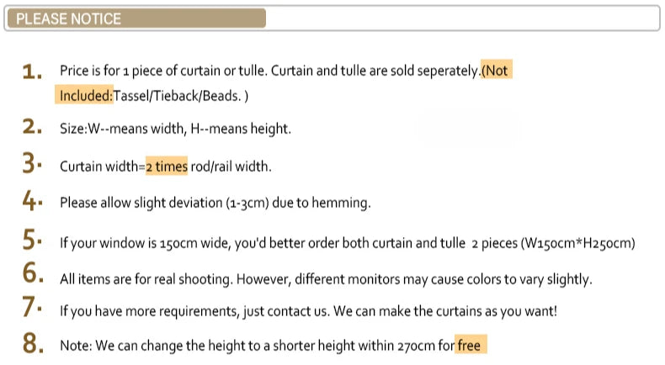Click the number 7 list marker
Screen dimensions: 665x365
coord(32,306)
